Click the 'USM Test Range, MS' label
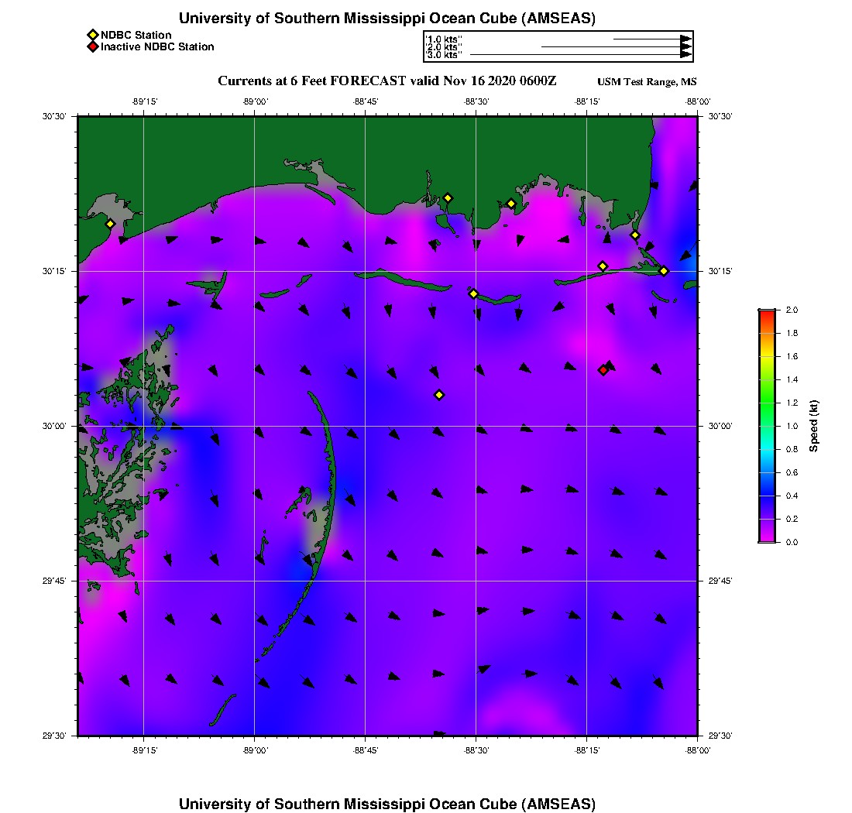The width and height of the screenshot is (852, 813). (x=647, y=83)
